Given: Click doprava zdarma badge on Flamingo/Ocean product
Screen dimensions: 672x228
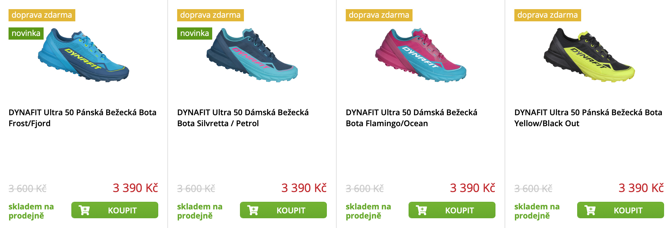Looking at the screenshot, I should pyautogui.click(x=379, y=15).
